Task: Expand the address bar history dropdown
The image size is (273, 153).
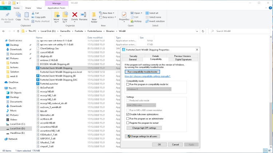Action: click(x=197, y=31)
